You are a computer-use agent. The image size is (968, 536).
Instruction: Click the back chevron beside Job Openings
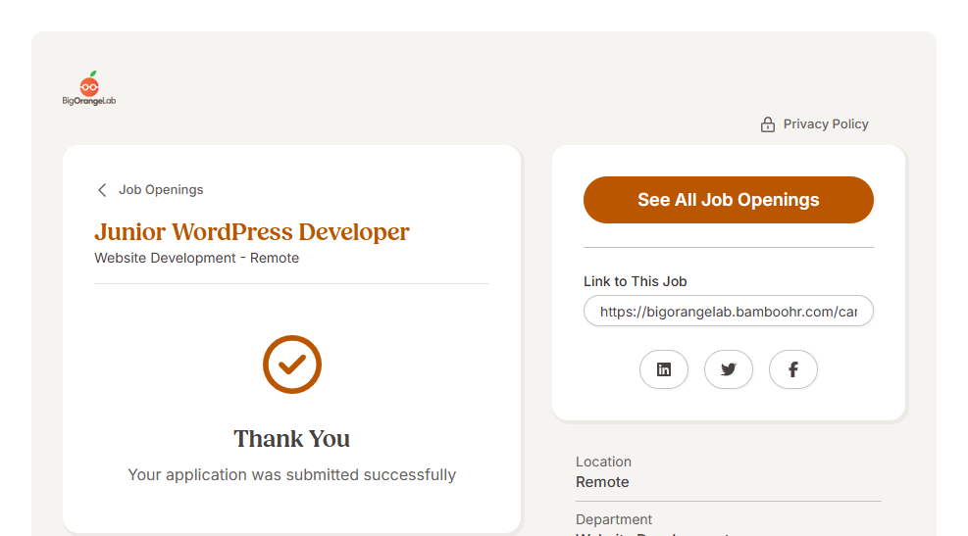tap(102, 190)
